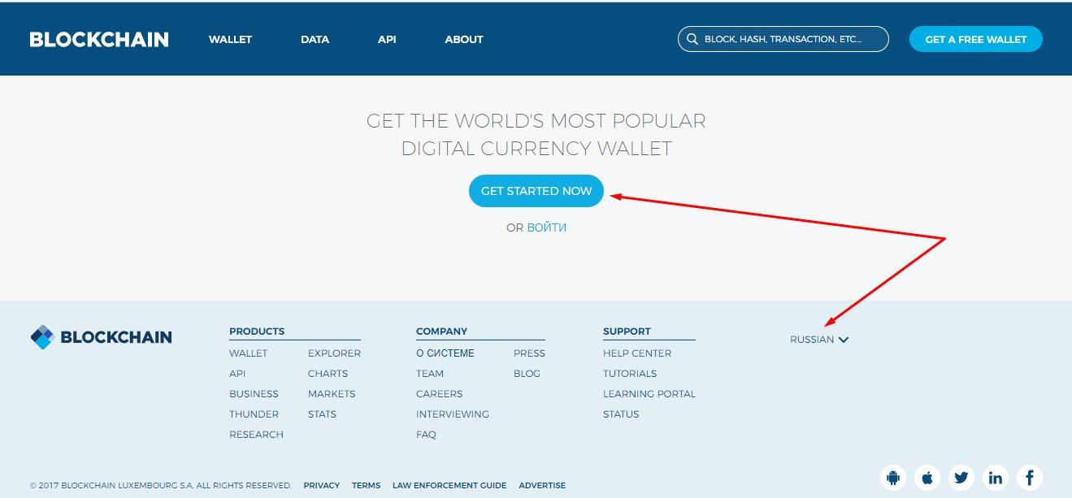The width and height of the screenshot is (1072, 498).
Task: Expand the Russian language dropdown
Action: [x=819, y=340]
